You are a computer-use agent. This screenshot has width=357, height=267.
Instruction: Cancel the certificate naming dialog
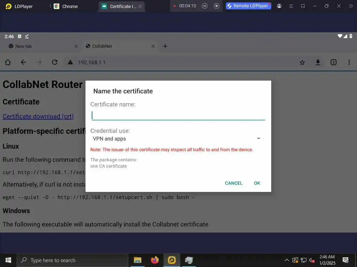[x=234, y=183]
